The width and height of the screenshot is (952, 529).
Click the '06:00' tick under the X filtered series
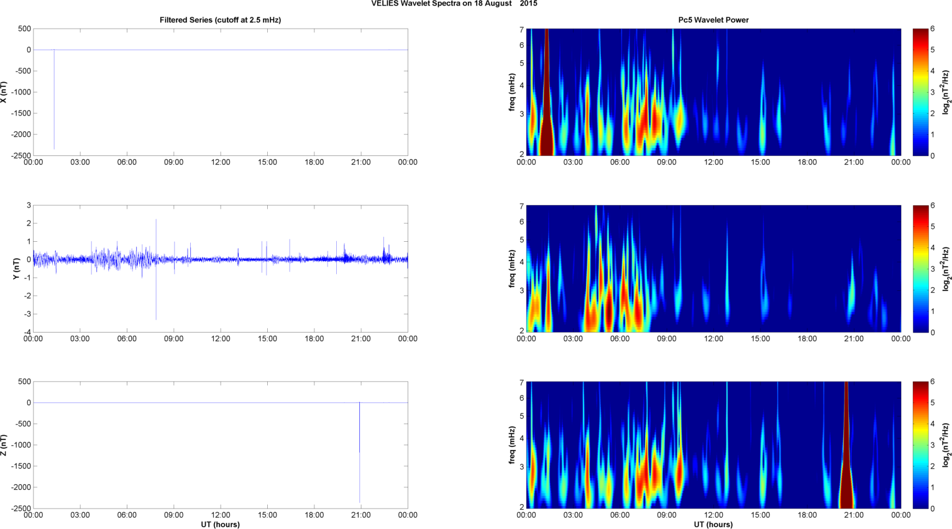click(127, 162)
